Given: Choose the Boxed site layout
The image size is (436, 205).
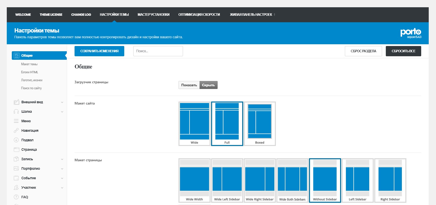Looking at the screenshot, I should tap(260, 123).
